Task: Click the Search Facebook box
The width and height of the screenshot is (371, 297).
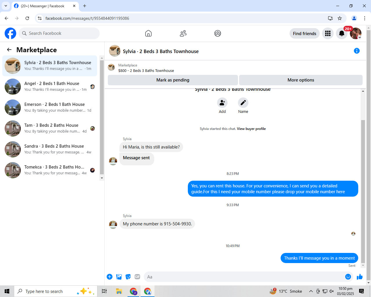Action: [x=59, y=33]
